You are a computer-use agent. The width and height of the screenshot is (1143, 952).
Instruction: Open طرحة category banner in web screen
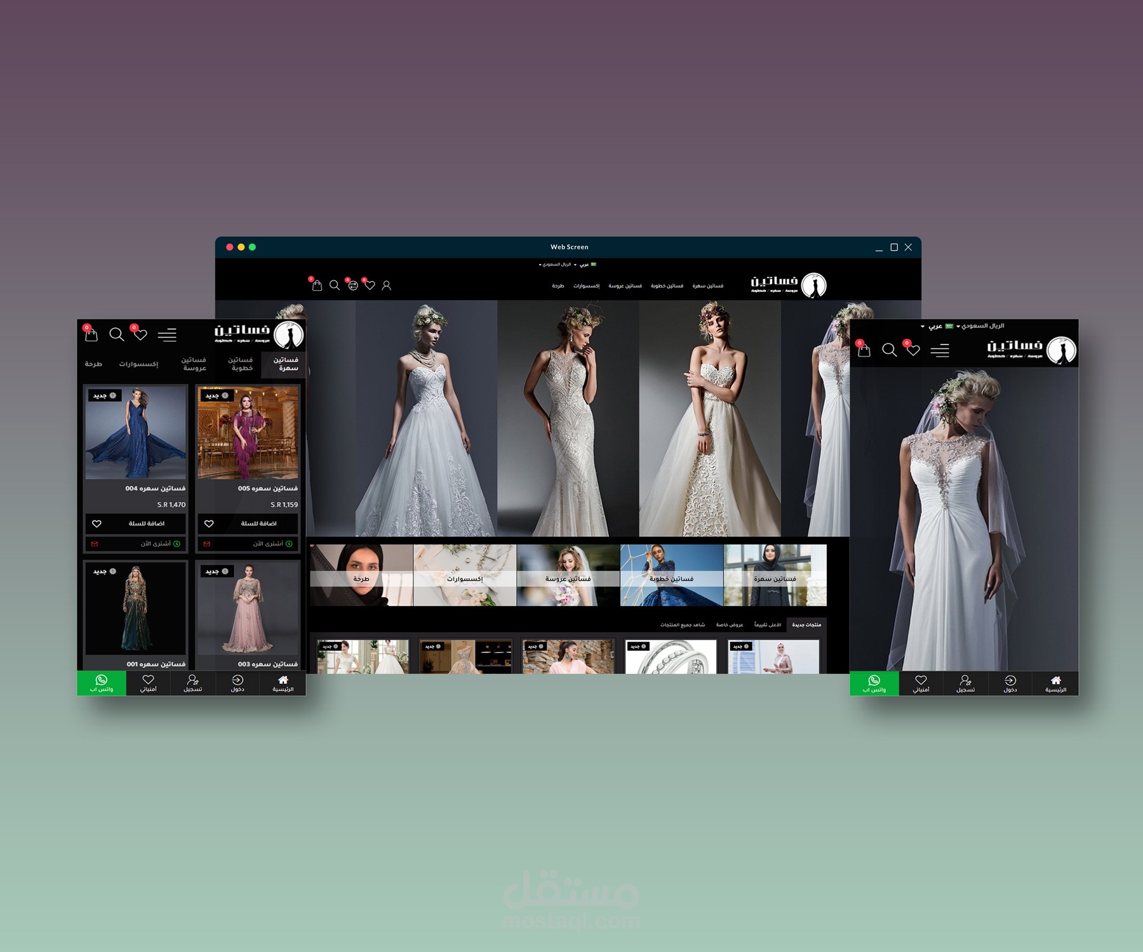361,575
